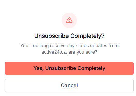Agree to stop all status updates

69,68
